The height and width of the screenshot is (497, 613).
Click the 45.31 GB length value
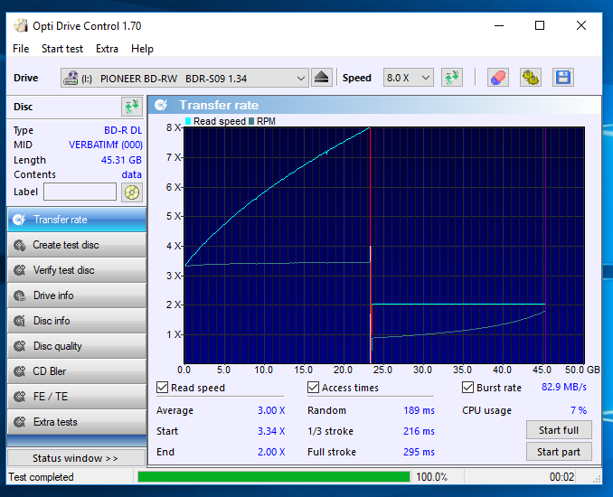(x=121, y=160)
